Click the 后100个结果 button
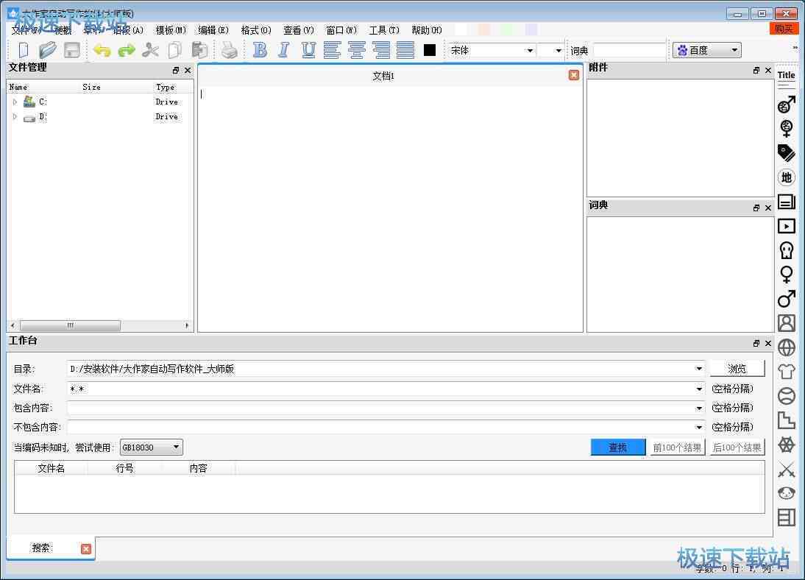Image resolution: width=805 pixels, height=580 pixels. 737,448
